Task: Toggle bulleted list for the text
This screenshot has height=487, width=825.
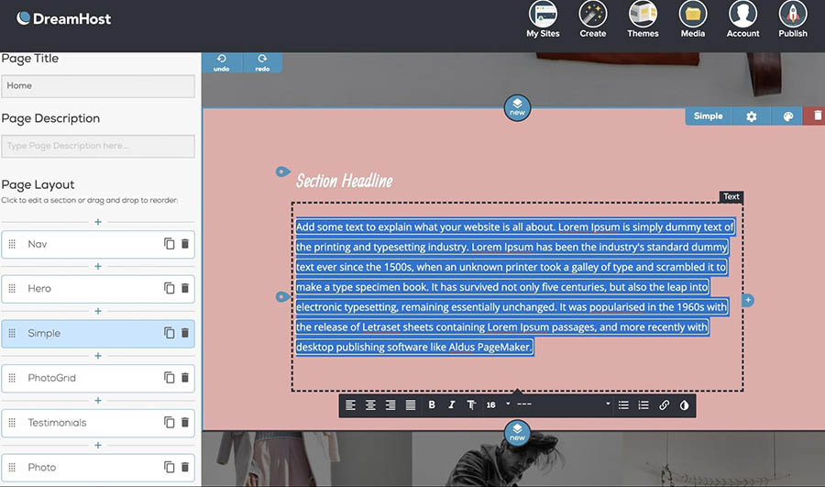Action: tap(623, 405)
